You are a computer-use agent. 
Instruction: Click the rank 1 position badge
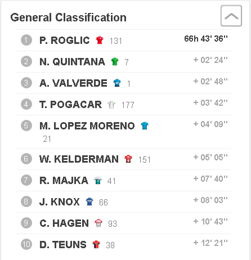(x=26, y=40)
